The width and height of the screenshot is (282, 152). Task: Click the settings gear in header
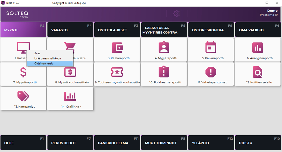[177, 13]
